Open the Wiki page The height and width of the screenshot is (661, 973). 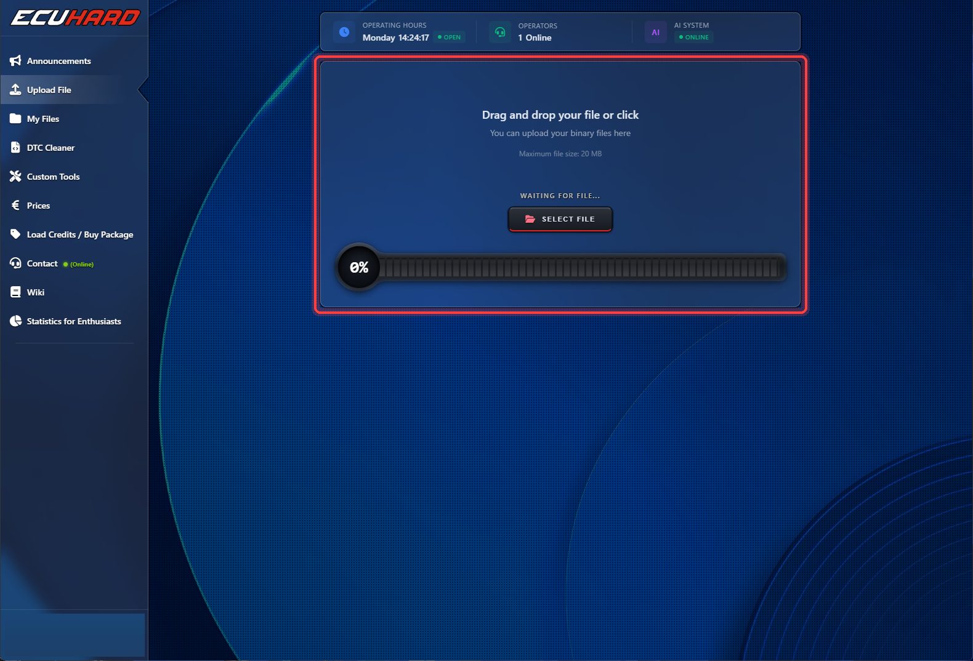(x=74, y=292)
